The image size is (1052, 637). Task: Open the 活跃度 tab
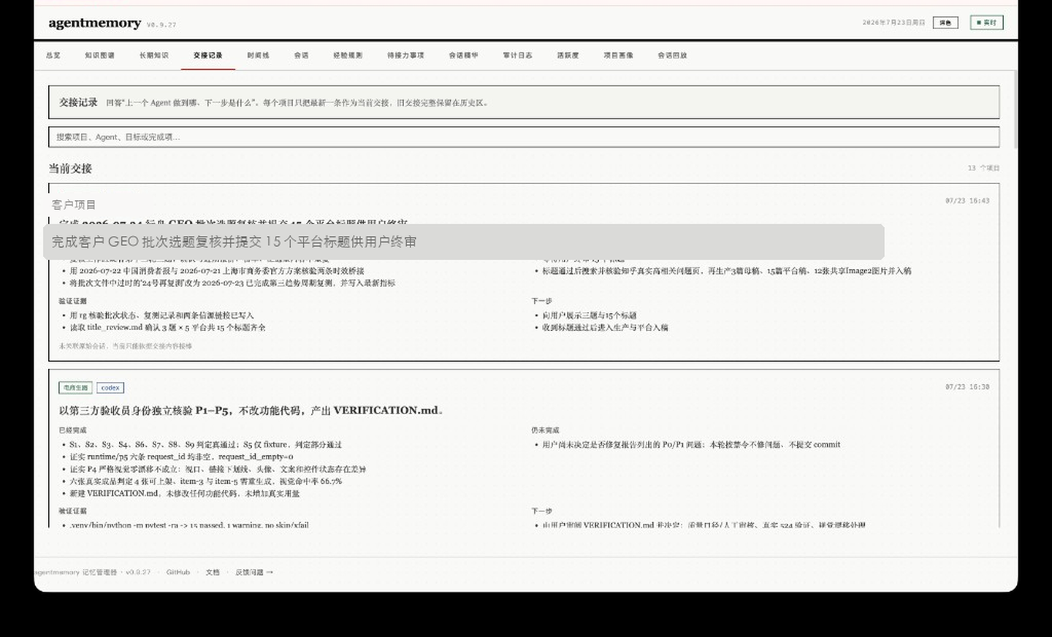pos(568,56)
